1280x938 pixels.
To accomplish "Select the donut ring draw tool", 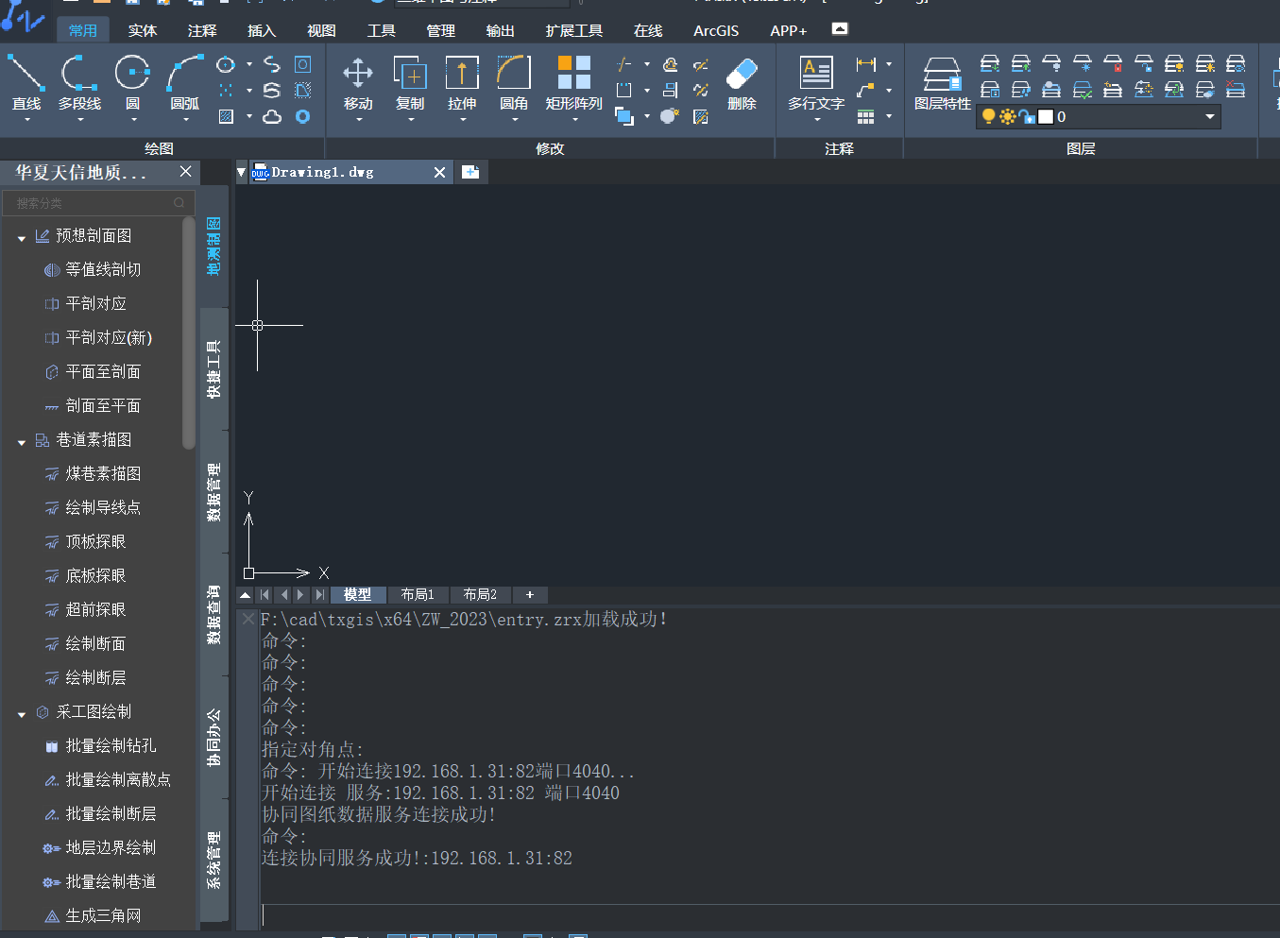I will (x=302, y=117).
